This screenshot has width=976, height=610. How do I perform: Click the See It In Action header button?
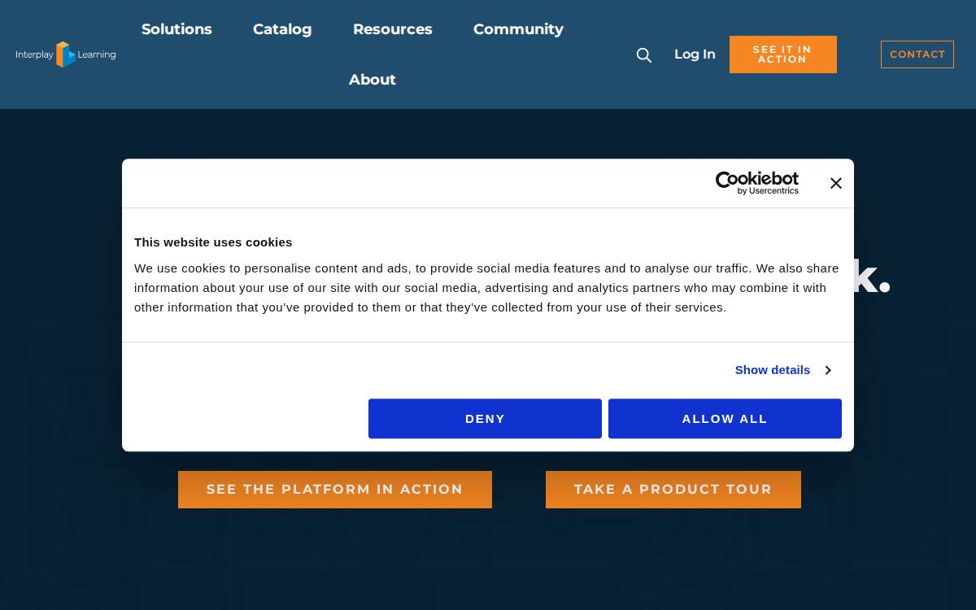(783, 54)
